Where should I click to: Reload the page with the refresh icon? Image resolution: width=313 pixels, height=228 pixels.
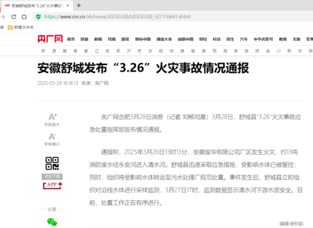click(14, 17)
